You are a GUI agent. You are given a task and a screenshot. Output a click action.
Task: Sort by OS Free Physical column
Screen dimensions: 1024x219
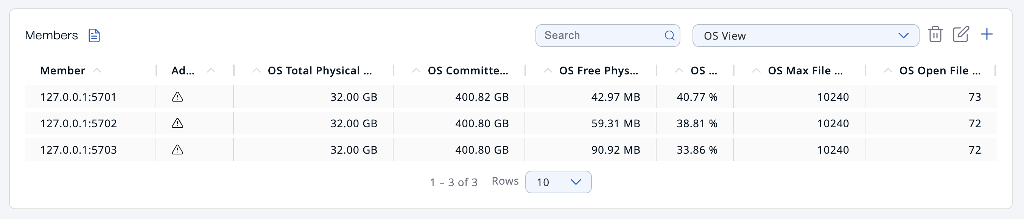point(598,71)
